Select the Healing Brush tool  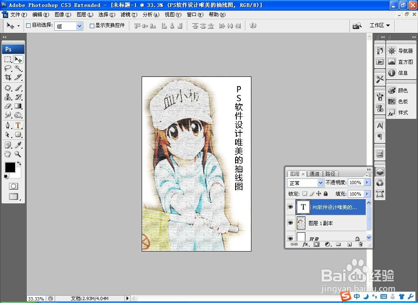(x=8, y=88)
